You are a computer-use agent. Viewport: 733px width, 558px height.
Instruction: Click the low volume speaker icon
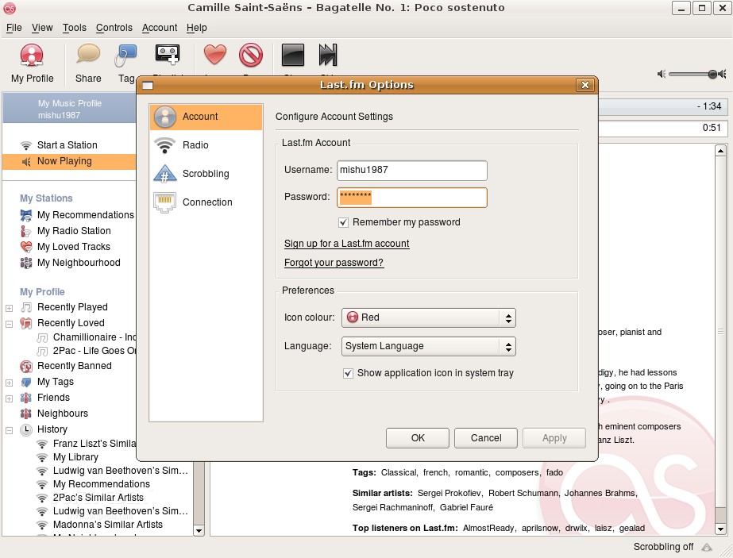661,74
